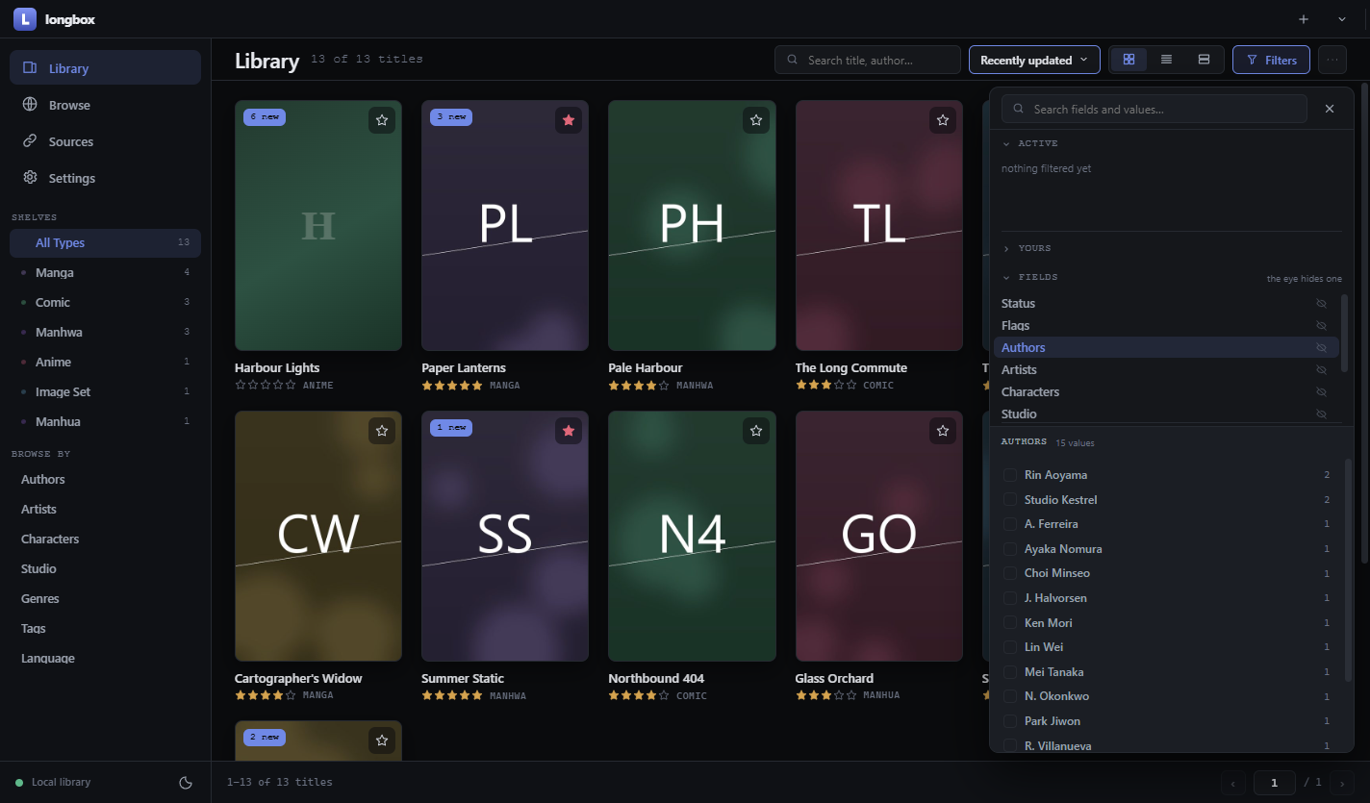Browse by Genres link
Image resolution: width=1370 pixels, height=803 pixels.
coord(40,598)
